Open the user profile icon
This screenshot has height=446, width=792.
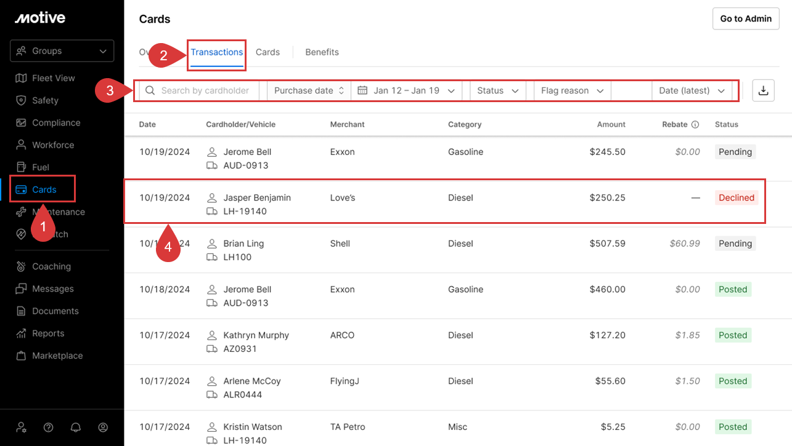click(x=103, y=427)
